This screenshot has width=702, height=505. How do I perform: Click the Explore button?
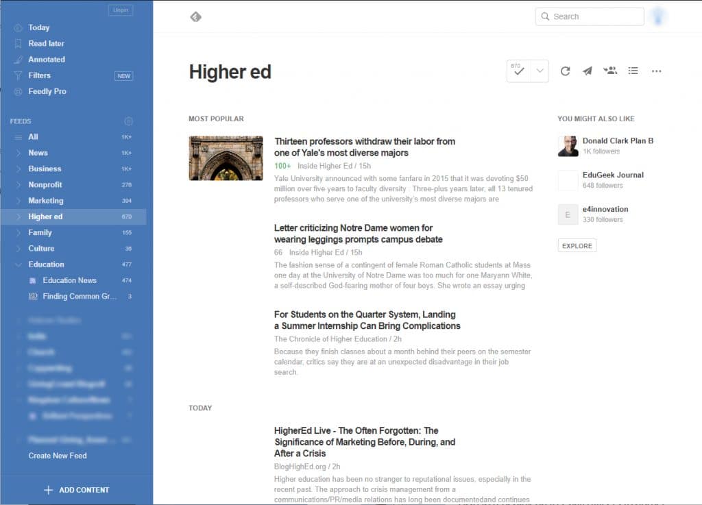[x=577, y=246]
